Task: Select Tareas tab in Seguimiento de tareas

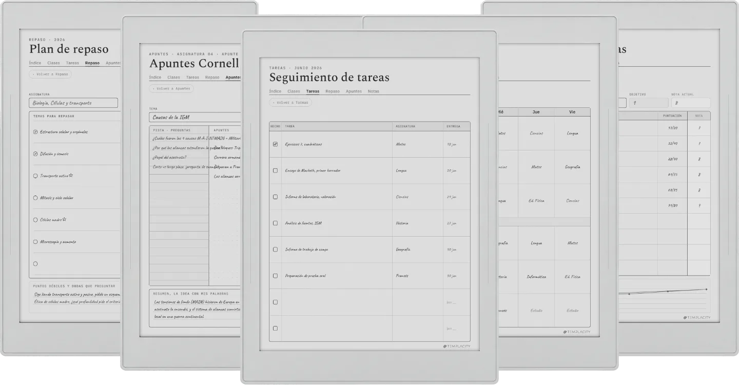Action: (x=313, y=91)
